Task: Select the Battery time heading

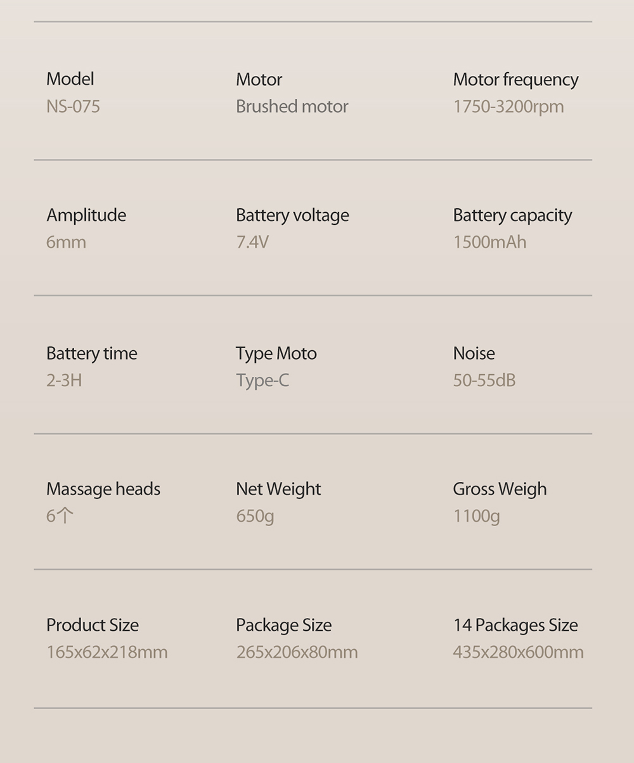Action: 92,353
